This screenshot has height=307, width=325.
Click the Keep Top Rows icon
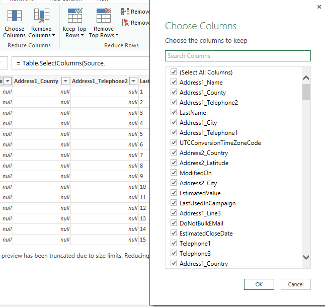tap(75, 16)
